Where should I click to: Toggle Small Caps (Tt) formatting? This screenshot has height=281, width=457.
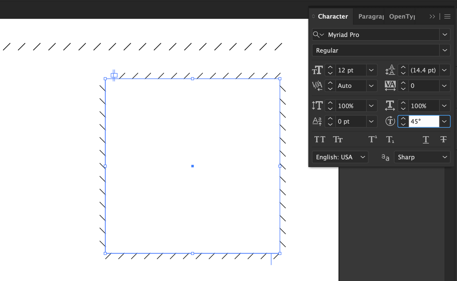(338, 140)
